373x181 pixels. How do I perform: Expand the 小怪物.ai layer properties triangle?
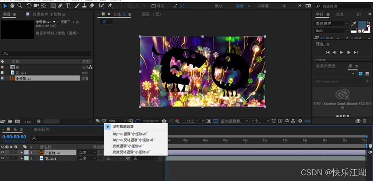point(22,152)
